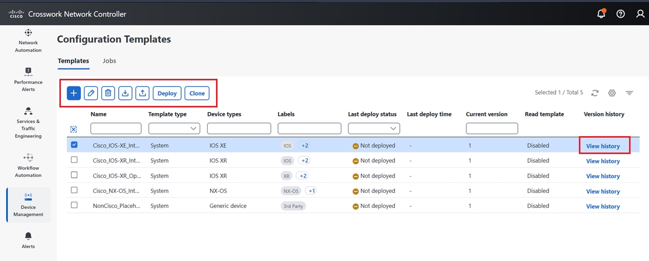Click Selected 1 / Total 5 text
This screenshot has height=261, width=649.
[x=559, y=93]
